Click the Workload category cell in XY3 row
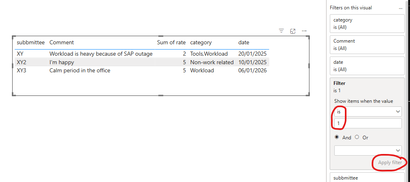 coord(202,70)
